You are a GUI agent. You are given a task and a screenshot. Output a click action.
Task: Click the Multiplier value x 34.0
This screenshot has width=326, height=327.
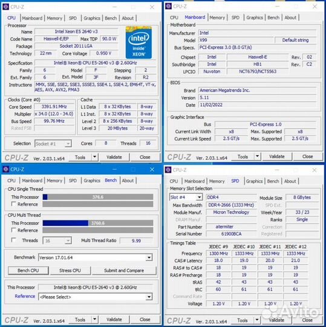[54, 114]
